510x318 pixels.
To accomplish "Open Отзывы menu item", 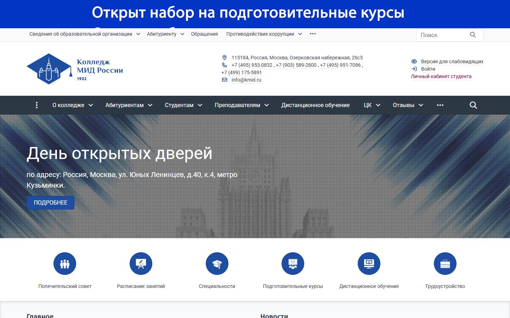I will coord(403,105).
